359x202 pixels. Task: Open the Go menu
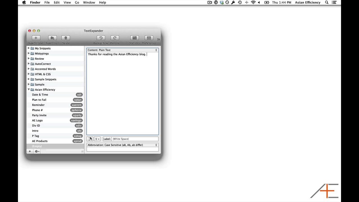tap(77, 3)
